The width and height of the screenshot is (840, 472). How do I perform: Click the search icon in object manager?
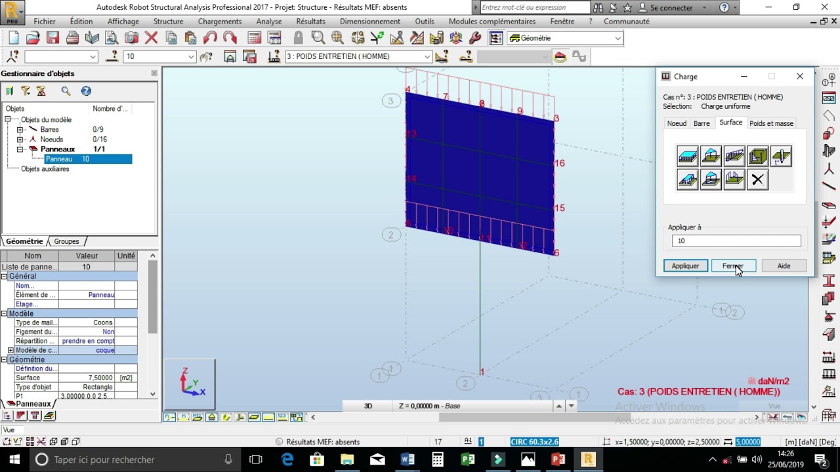(x=66, y=91)
